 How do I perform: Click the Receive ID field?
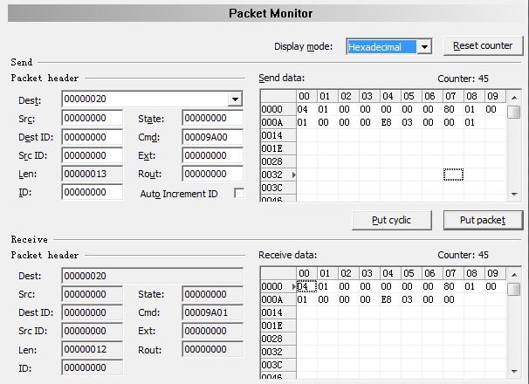click(x=93, y=367)
